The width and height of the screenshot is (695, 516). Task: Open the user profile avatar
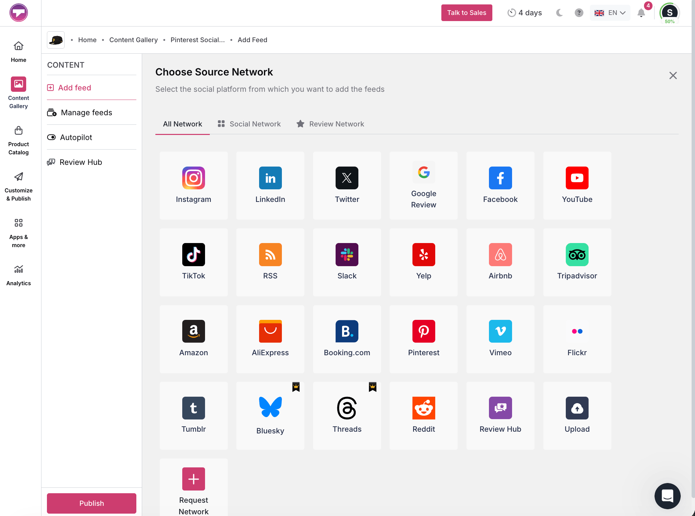point(669,13)
